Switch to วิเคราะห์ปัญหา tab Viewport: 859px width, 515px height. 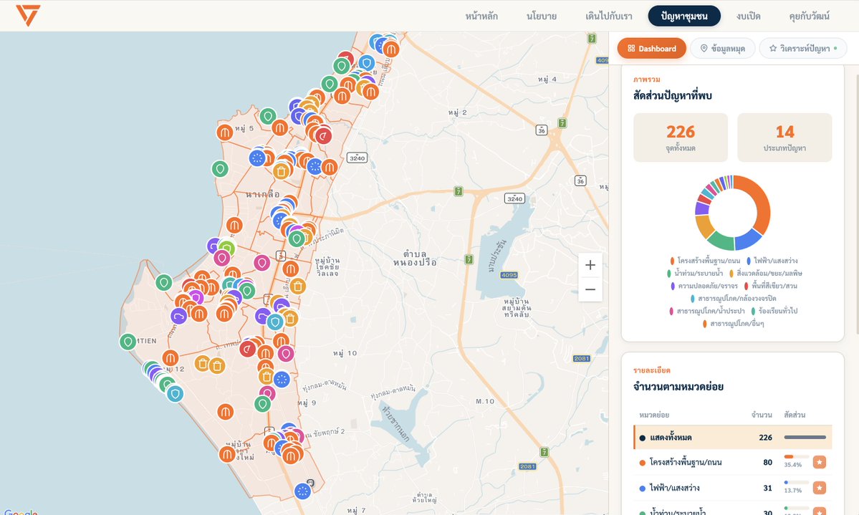coord(803,48)
